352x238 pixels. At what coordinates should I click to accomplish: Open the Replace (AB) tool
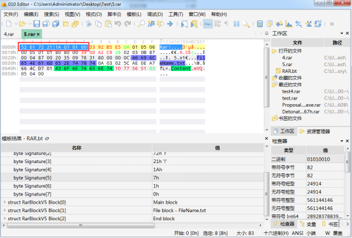pyautogui.click(x=151, y=23)
